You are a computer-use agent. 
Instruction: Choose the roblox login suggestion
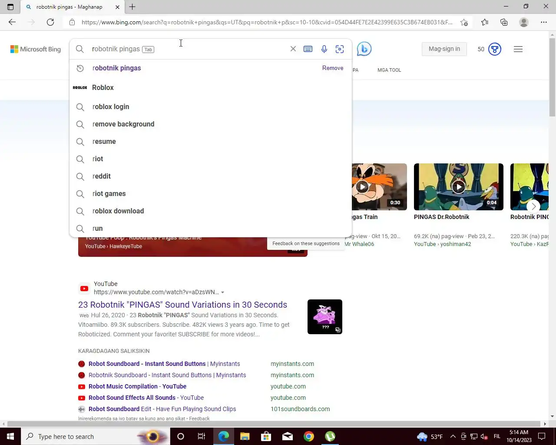[x=211, y=106]
